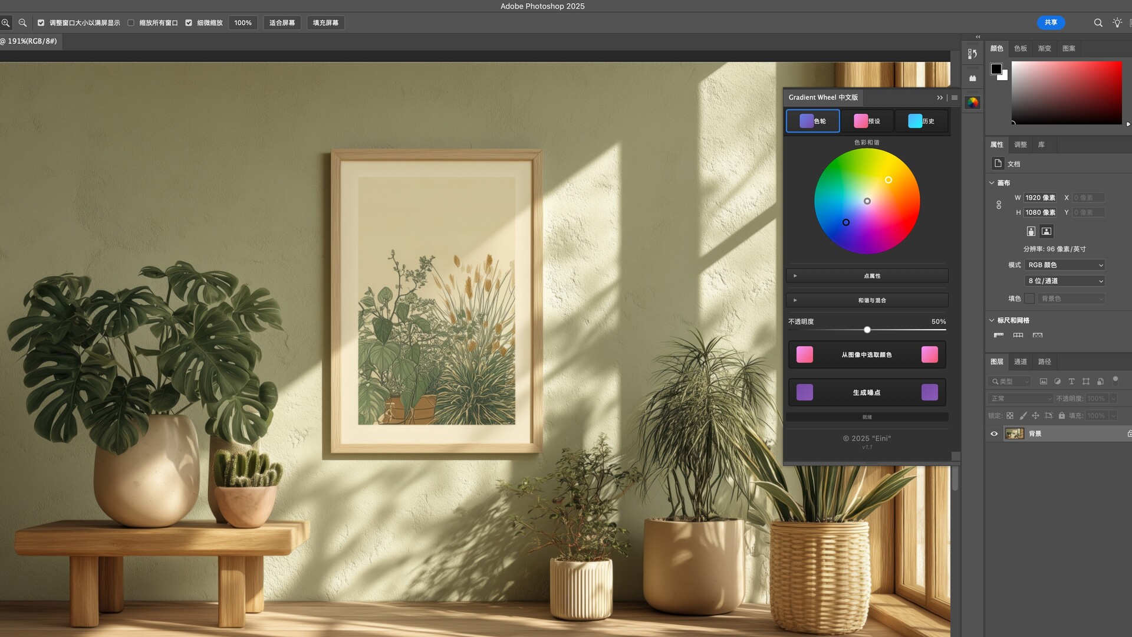Image resolution: width=1132 pixels, height=637 pixels.
Task: Toggle the width-height link chain icon
Action: pos(999,205)
